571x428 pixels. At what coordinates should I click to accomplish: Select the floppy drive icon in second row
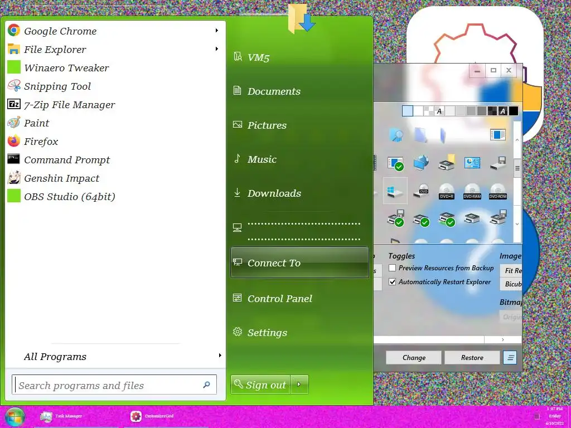click(498, 163)
